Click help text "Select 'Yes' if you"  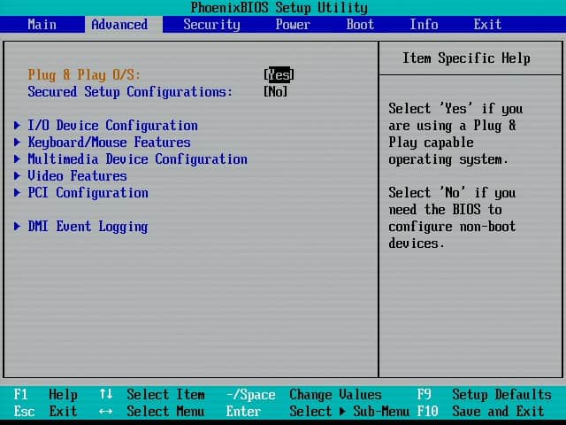coord(455,109)
